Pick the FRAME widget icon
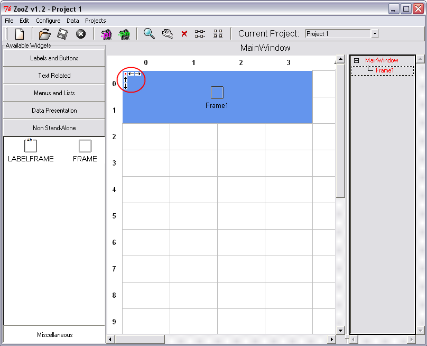This screenshot has height=346, width=427. (85, 146)
